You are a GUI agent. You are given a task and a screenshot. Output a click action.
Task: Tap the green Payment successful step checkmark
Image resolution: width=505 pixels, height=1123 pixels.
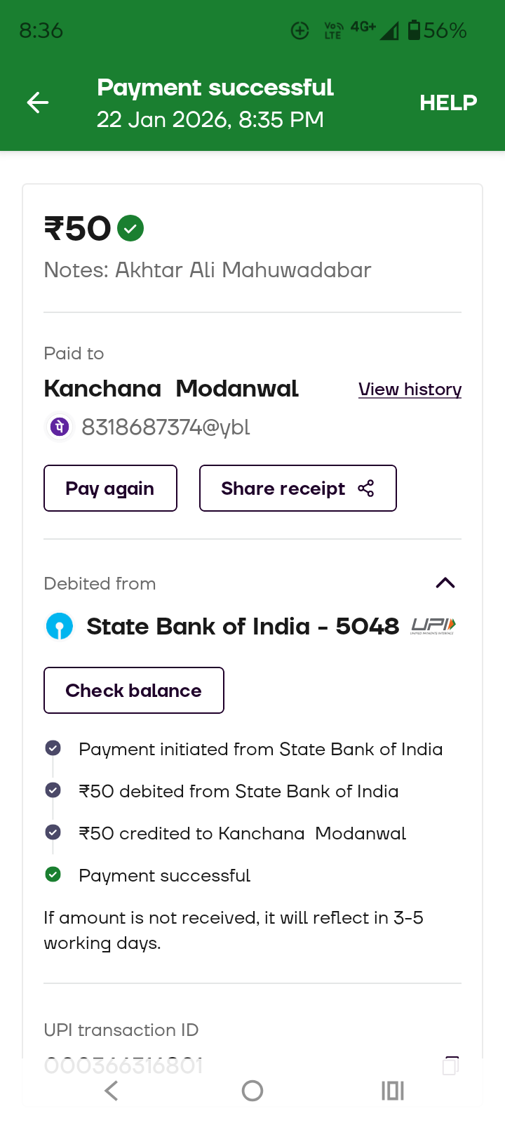pos(53,875)
